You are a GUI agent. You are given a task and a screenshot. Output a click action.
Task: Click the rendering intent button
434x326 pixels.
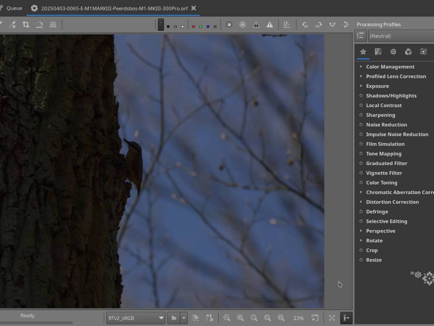pyautogui.click(x=174, y=318)
